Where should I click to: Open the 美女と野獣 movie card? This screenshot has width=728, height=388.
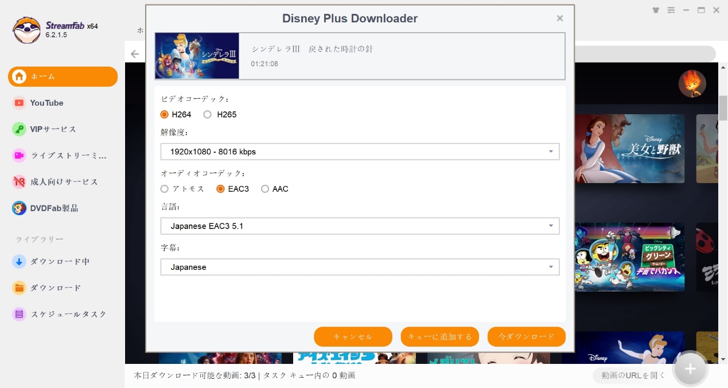tap(629, 149)
